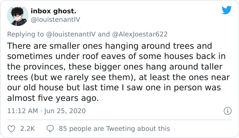Click @AlexJoestar622 mention in reply line
Image resolution: width=239 pixels, height=138 pixels.
[139, 34]
